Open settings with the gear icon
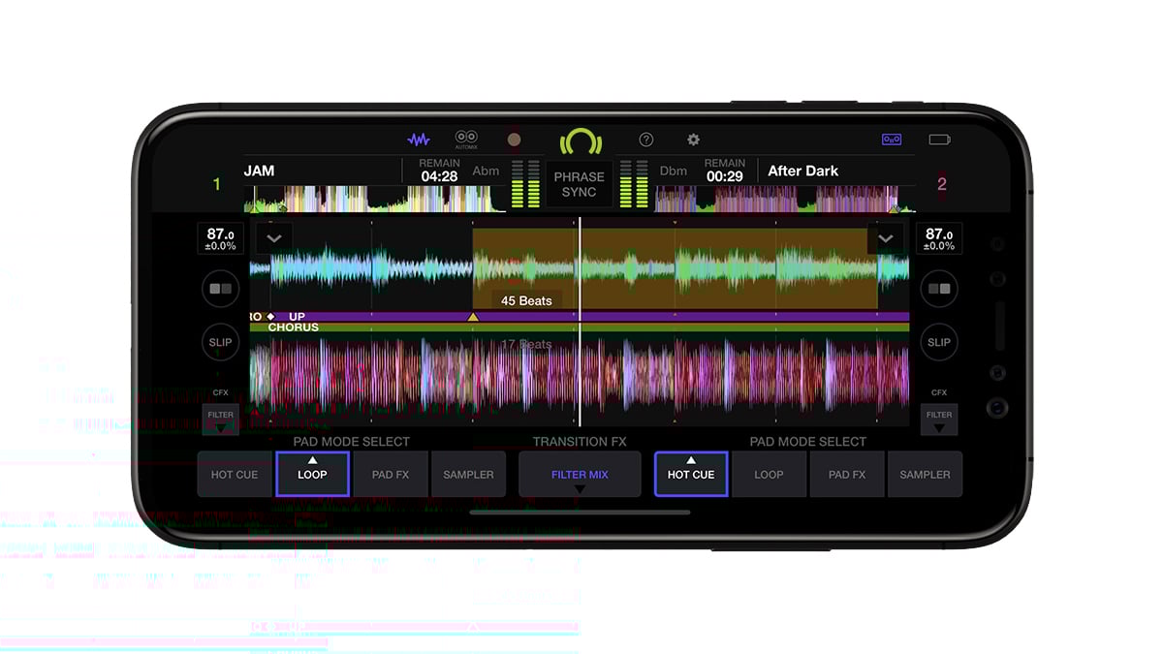Viewport: 1163px width, 654px height. pos(693,140)
